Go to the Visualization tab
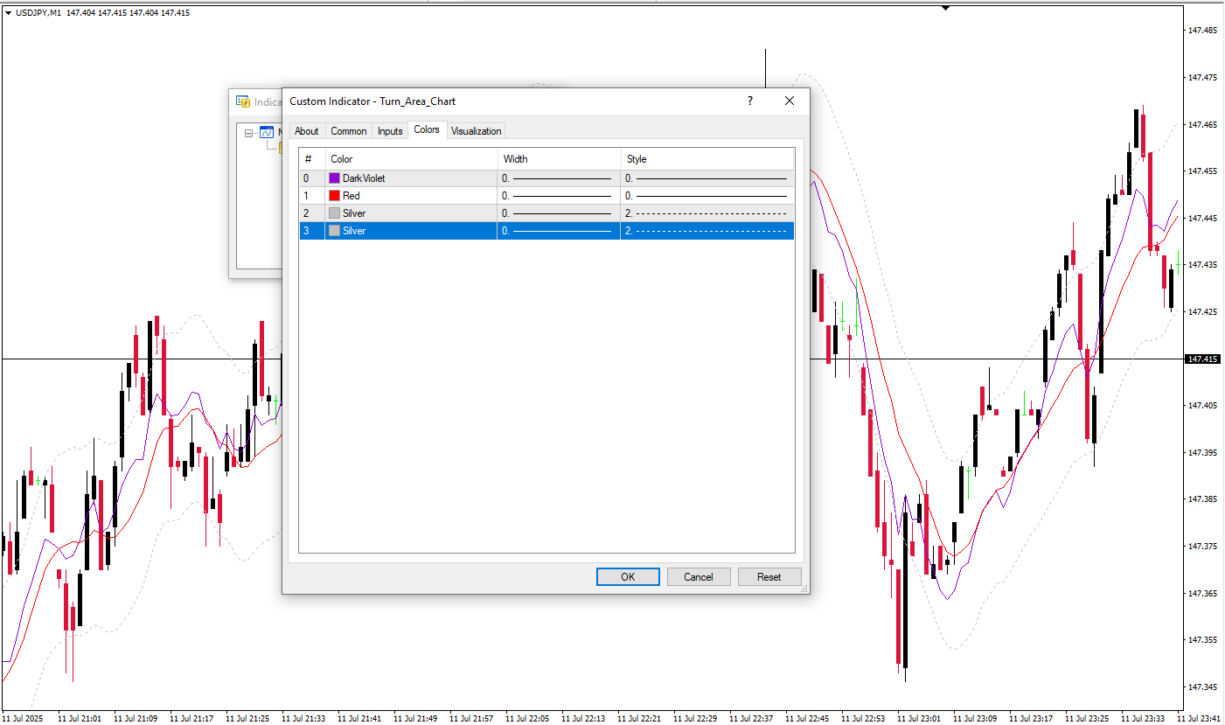 476,131
